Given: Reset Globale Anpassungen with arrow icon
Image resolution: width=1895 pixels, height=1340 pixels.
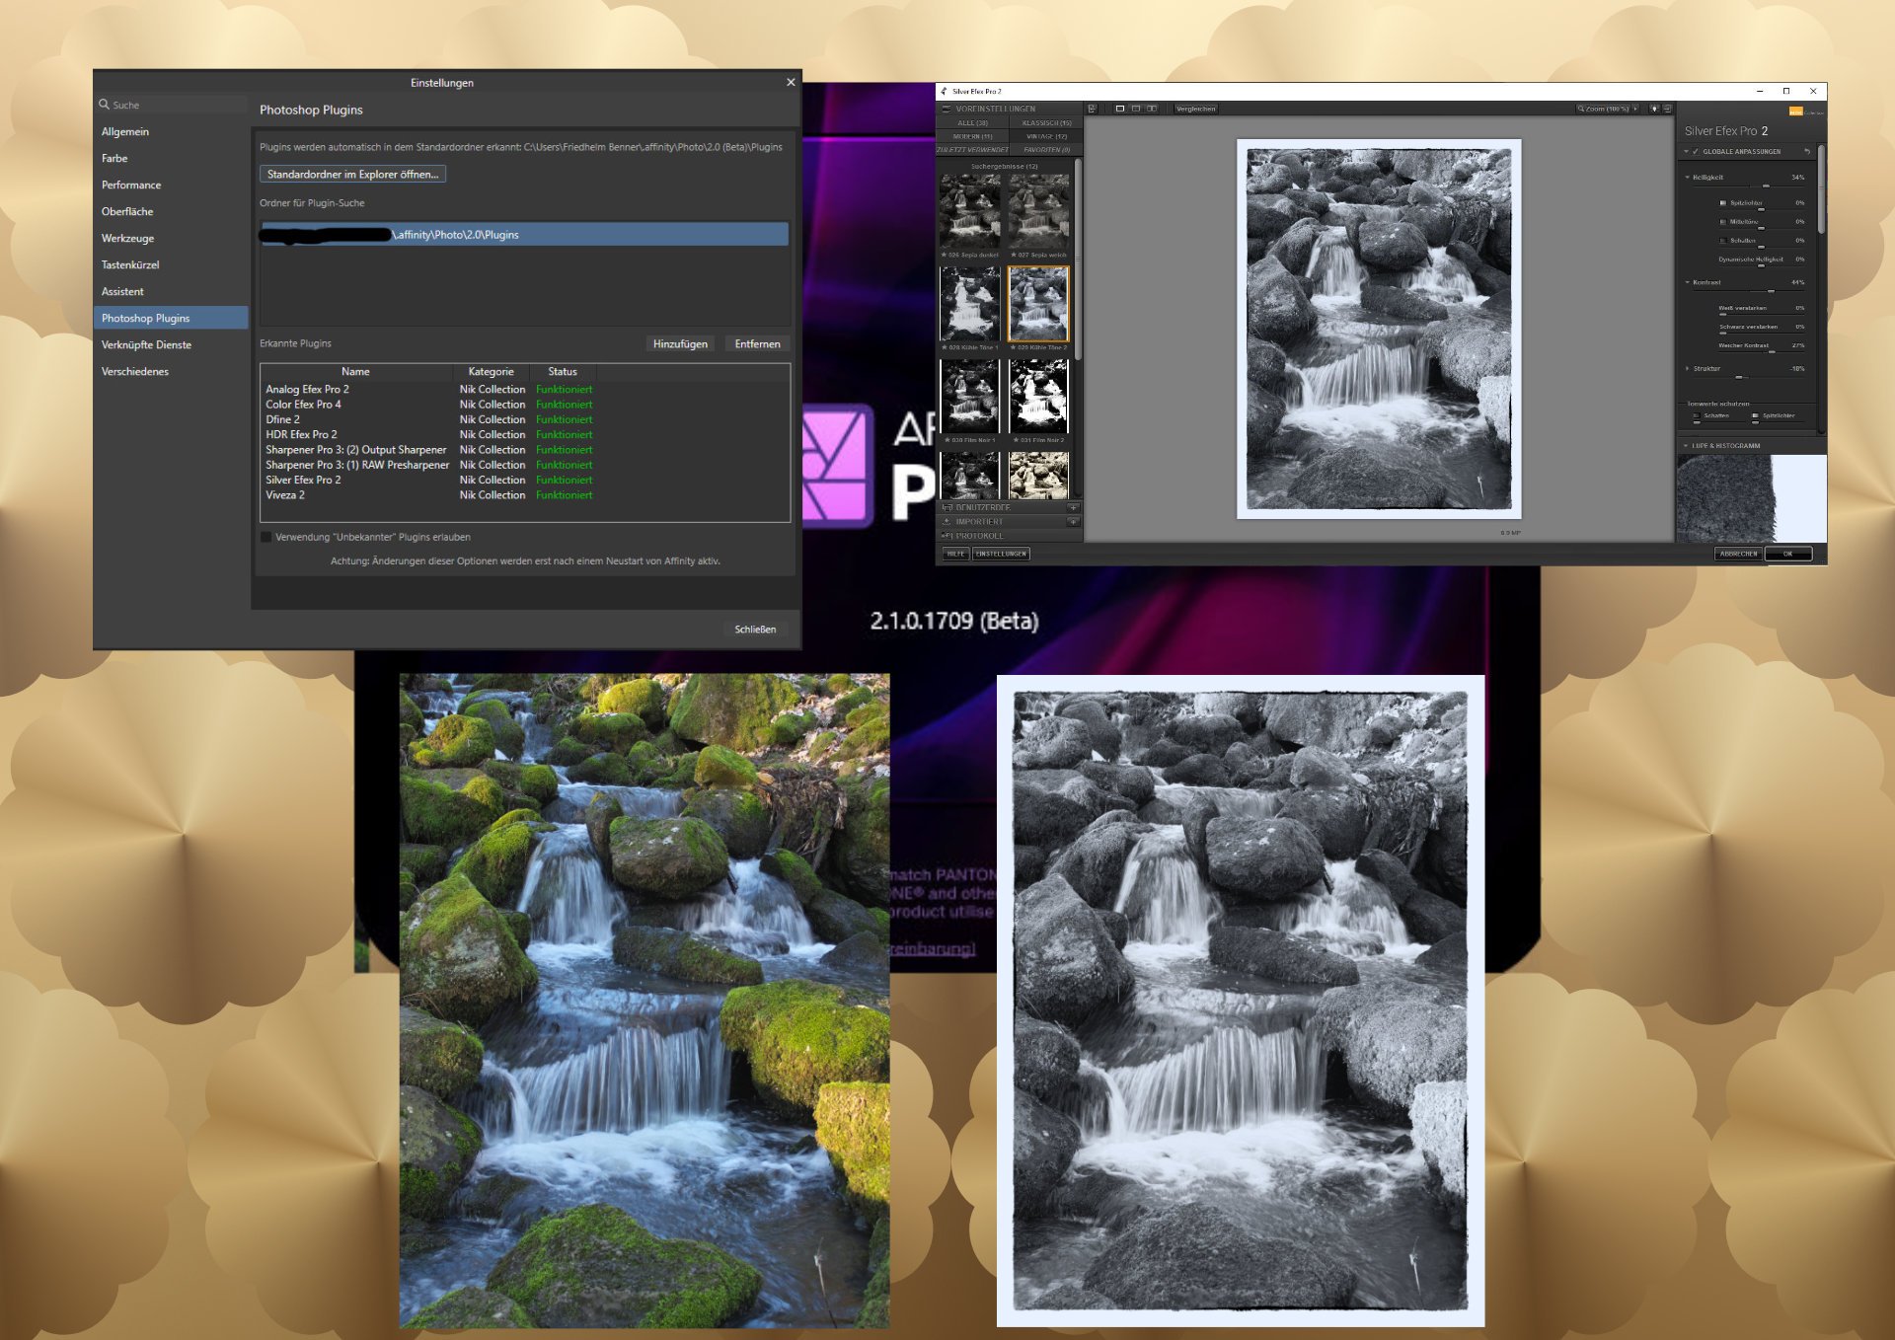Looking at the screenshot, I should tap(1807, 151).
